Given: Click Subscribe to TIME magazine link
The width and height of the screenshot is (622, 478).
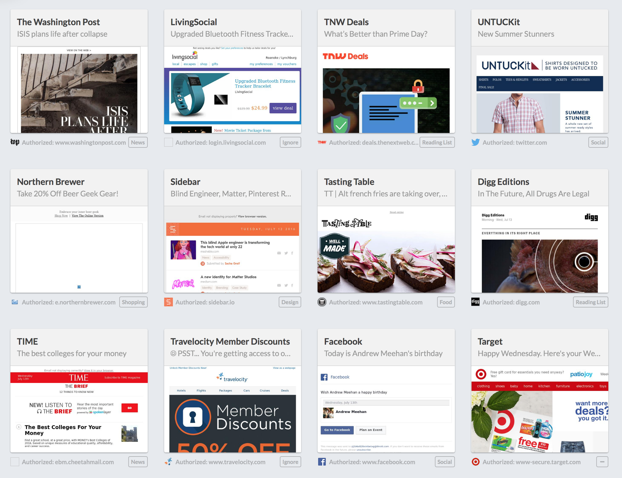Looking at the screenshot, I should [x=122, y=378].
